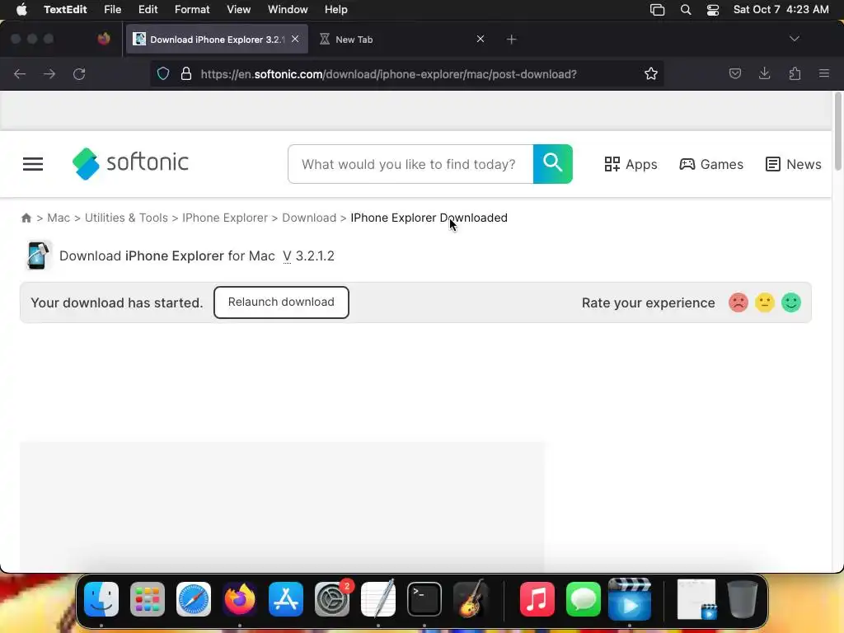
Task: Open the News section
Action: tap(794, 164)
